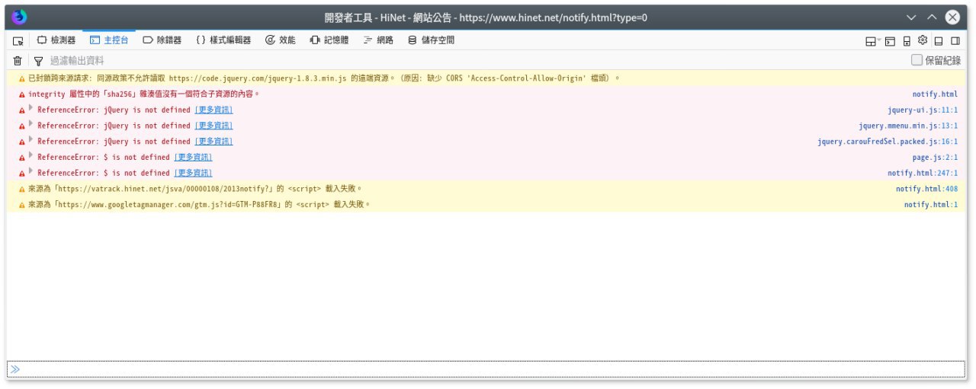Click the Firefox Developer Edition logo
976x389 pixels.
pyautogui.click(x=20, y=17)
